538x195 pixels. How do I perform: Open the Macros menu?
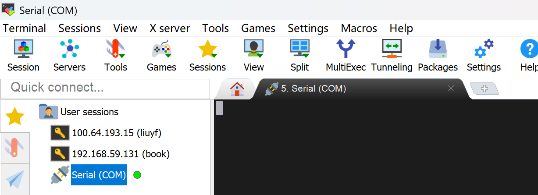click(359, 28)
